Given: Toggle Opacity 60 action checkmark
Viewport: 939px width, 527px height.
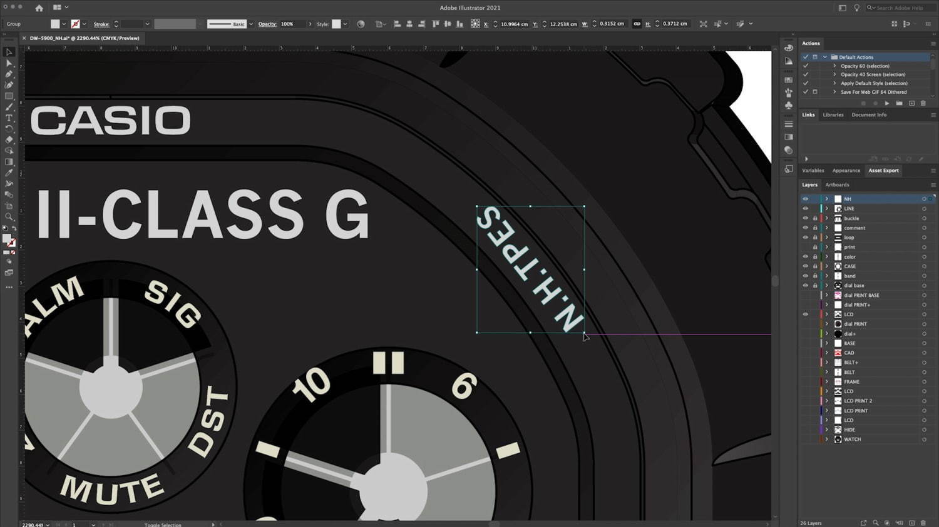Looking at the screenshot, I should tap(806, 66).
